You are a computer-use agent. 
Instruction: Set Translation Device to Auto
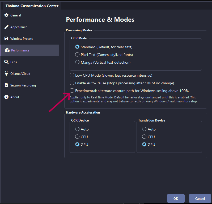(x=144, y=129)
